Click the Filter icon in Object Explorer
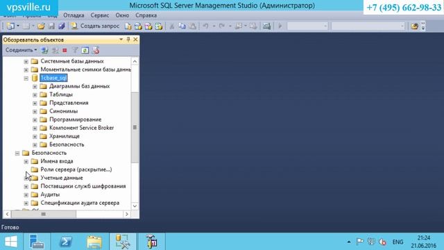The image size is (444, 250). pos(75,51)
